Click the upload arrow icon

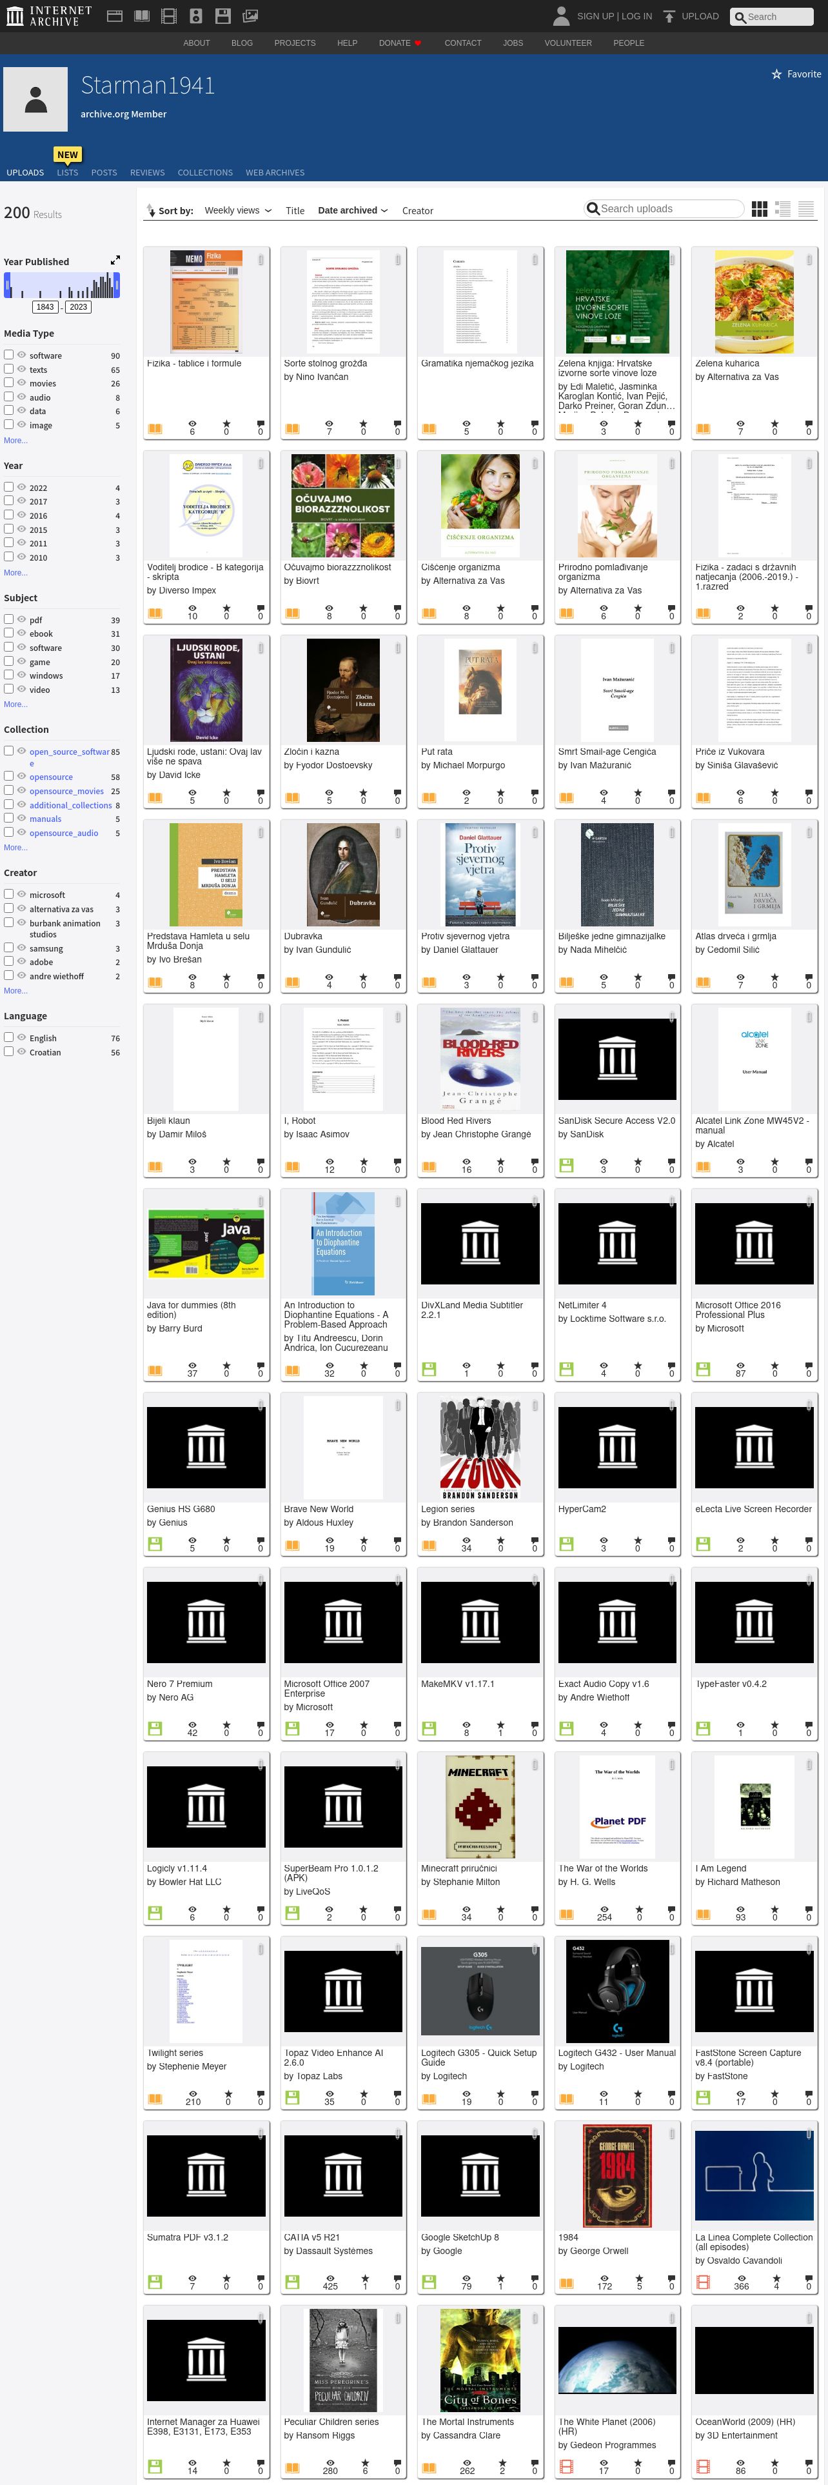(x=669, y=16)
